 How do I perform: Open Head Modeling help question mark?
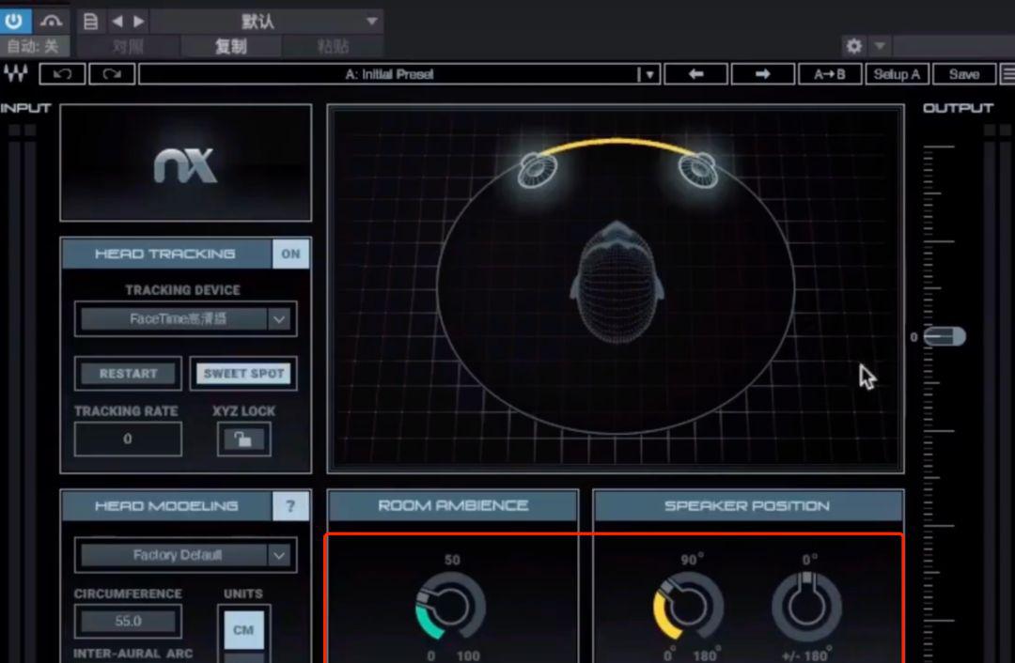(x=290, y=506)
